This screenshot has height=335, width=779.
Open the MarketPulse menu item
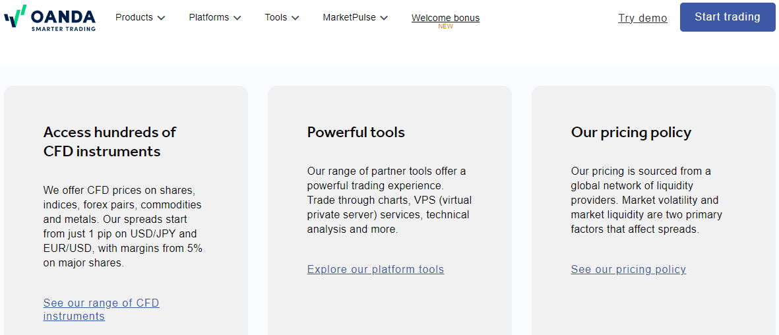(356, 17)
